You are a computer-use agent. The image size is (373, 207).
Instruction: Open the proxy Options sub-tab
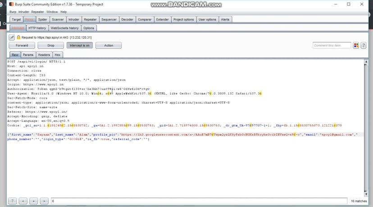pos(89,28)
